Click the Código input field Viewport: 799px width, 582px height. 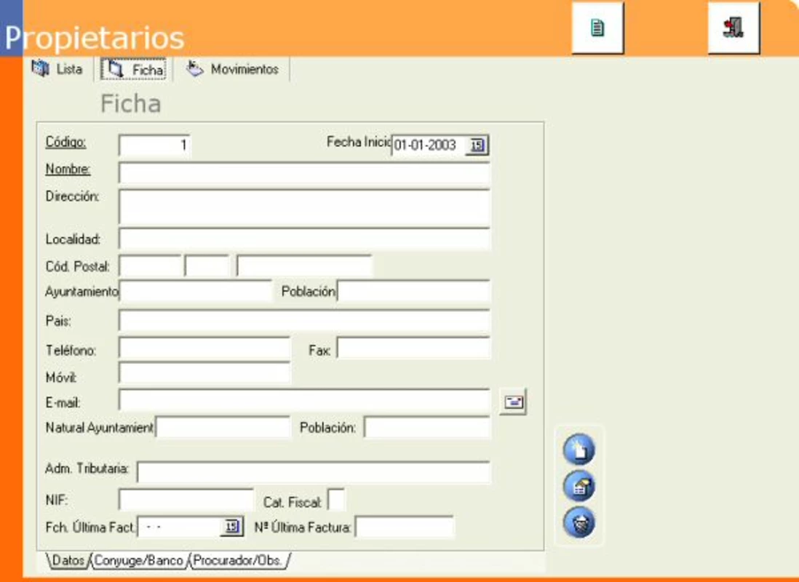click(155, 145)
